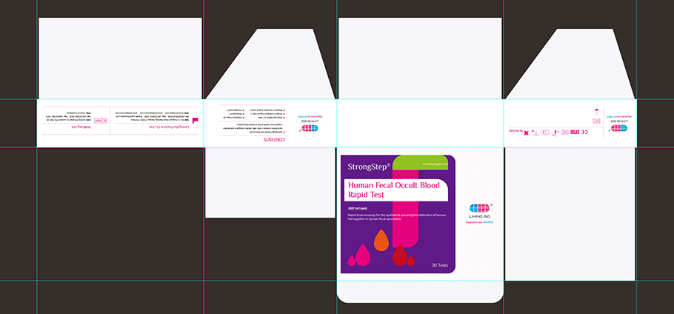Click the orange blood drop graphic
The height and width of the screenshot is (314, 674).
pyautogui.click(x=381, y=239)
